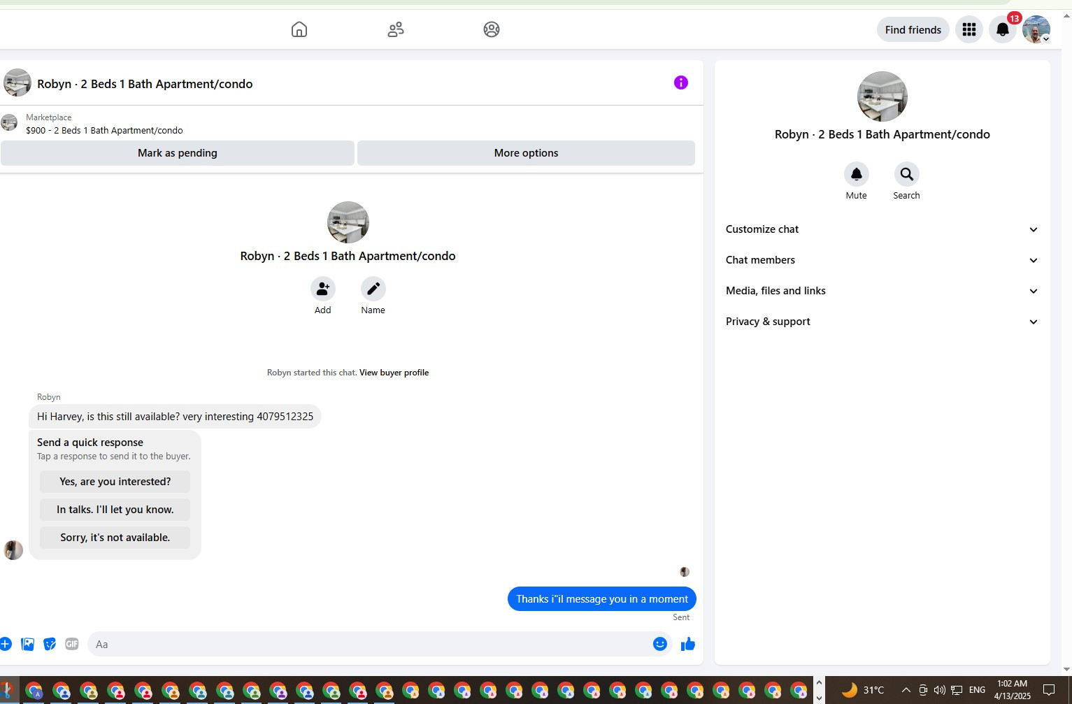Mute this conversation using the bell icon
This screenshot has width=1072, height=704.
click(x=857, y=174)
